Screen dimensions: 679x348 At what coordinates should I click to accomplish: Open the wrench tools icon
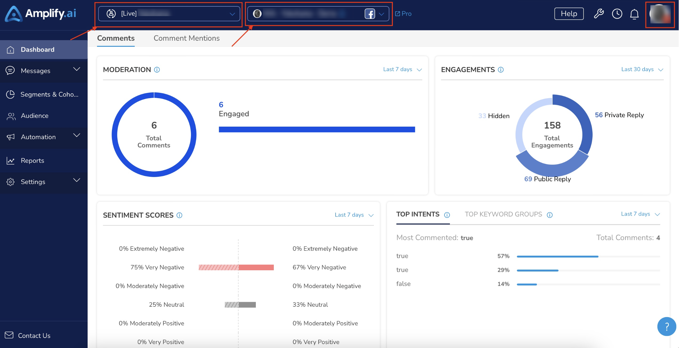point(599,14)
